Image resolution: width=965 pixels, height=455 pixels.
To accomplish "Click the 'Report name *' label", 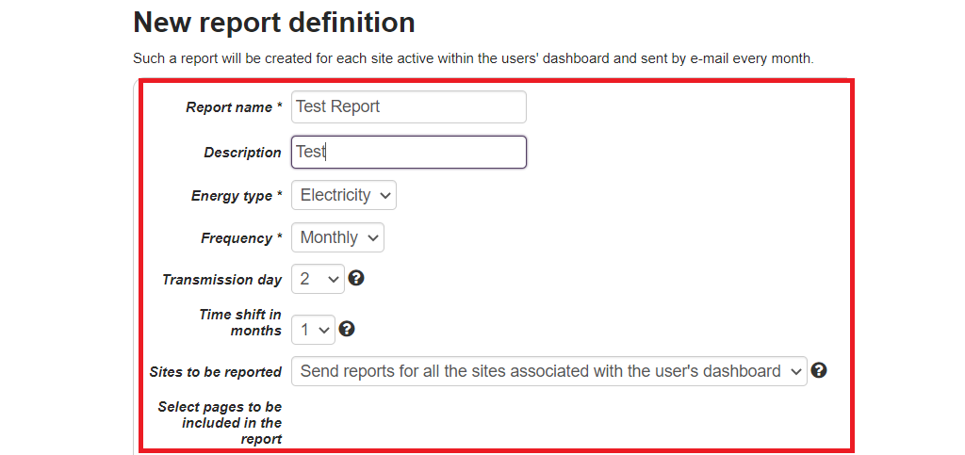I will (x=234, y=107).
